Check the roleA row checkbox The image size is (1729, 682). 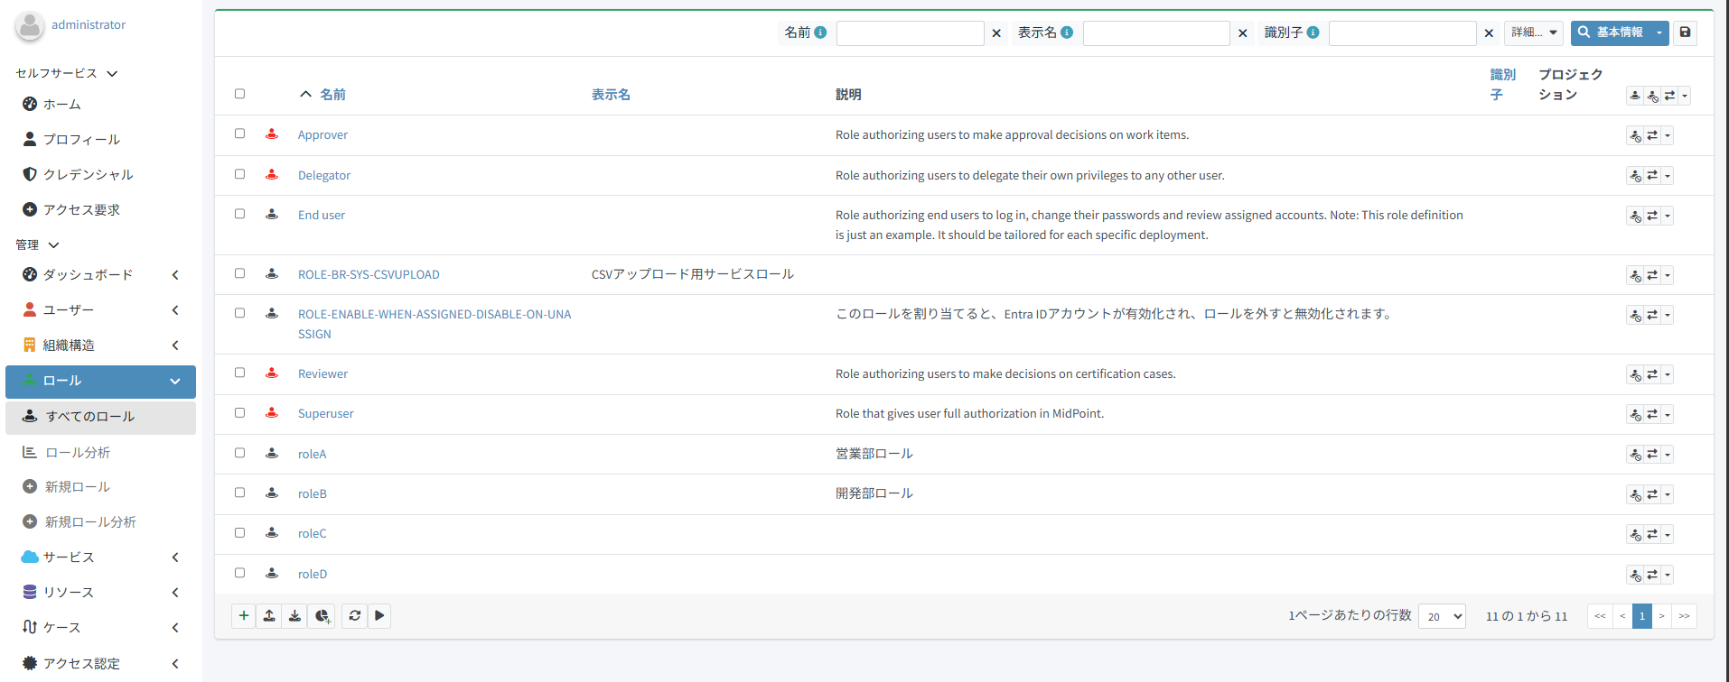pyautogui.click(x=239, y=453)
